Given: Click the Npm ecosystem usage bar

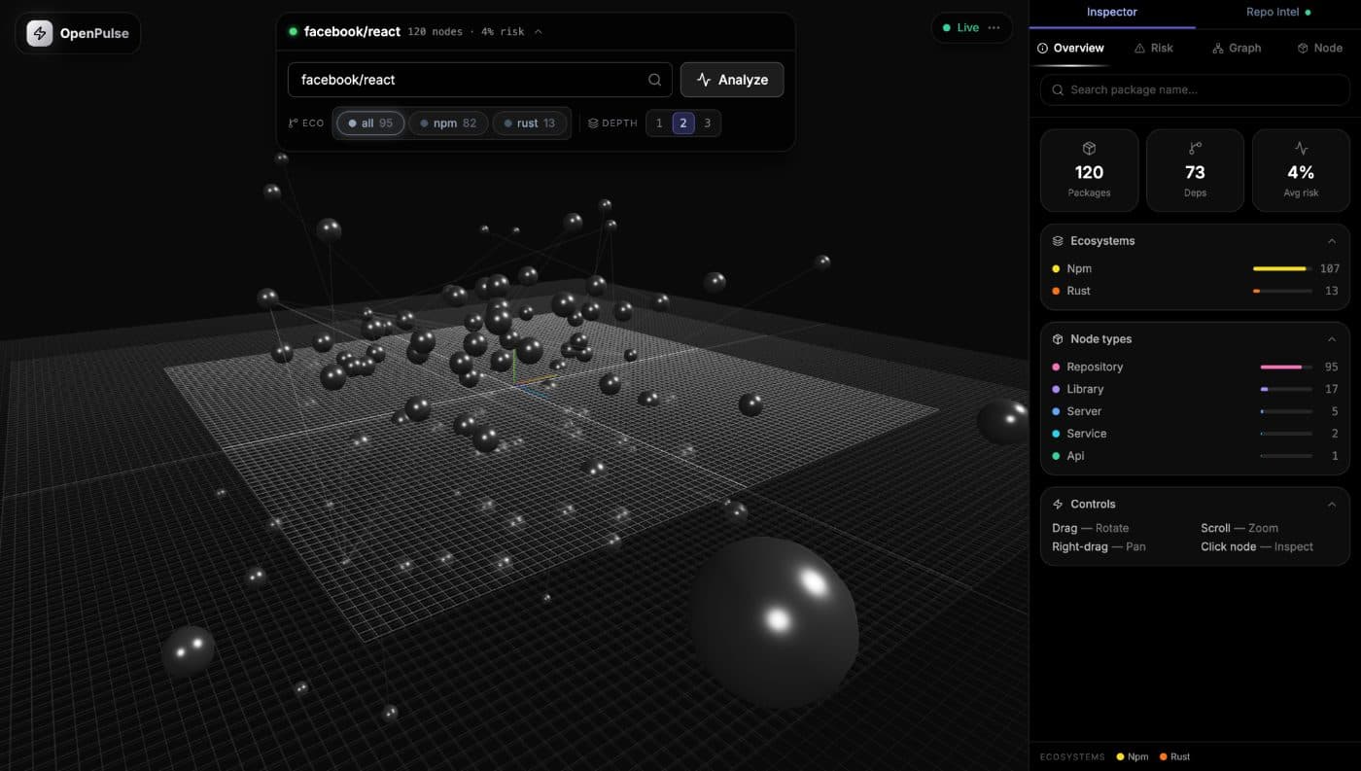Looking at the screenshot, I should pos(1282,268).
